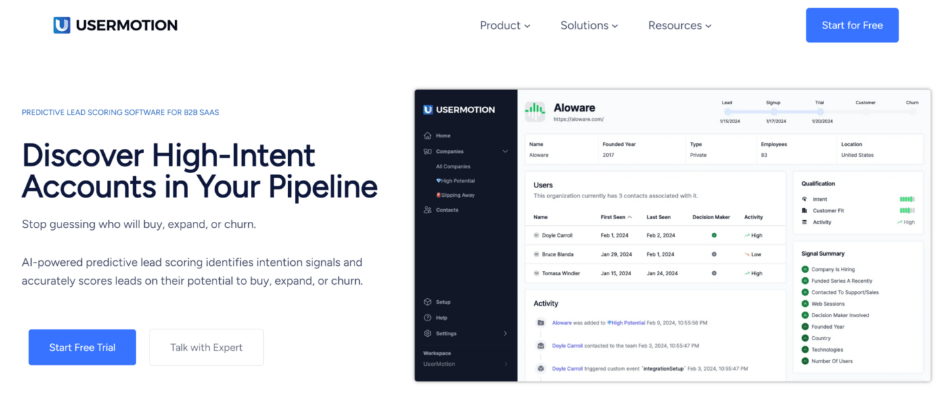Click the Help question-mark icon
947x397 pixels.
pos(428,318)
